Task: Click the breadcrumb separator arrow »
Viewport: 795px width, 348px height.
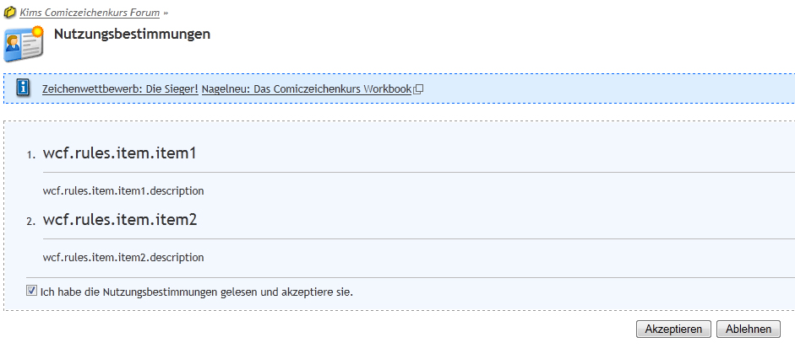Action: [x=166, y=13]
